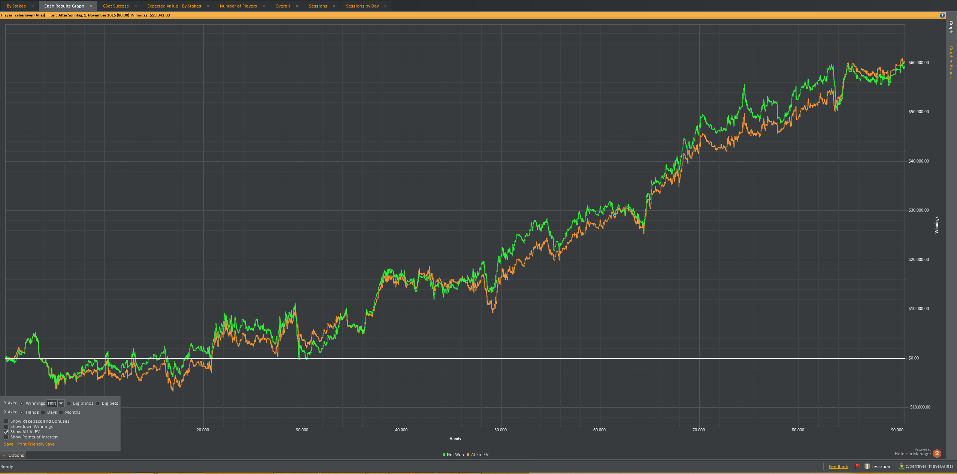957x474 pixels.
Task: Uncheck the Show All-In EV checkbox
Action: [6, 432]
